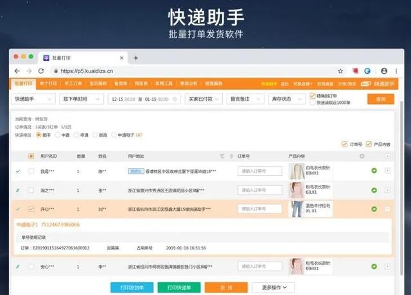The image size is (411, 295).
Task: Click the filter funnel icon in the address column
Action: [222, 156]
